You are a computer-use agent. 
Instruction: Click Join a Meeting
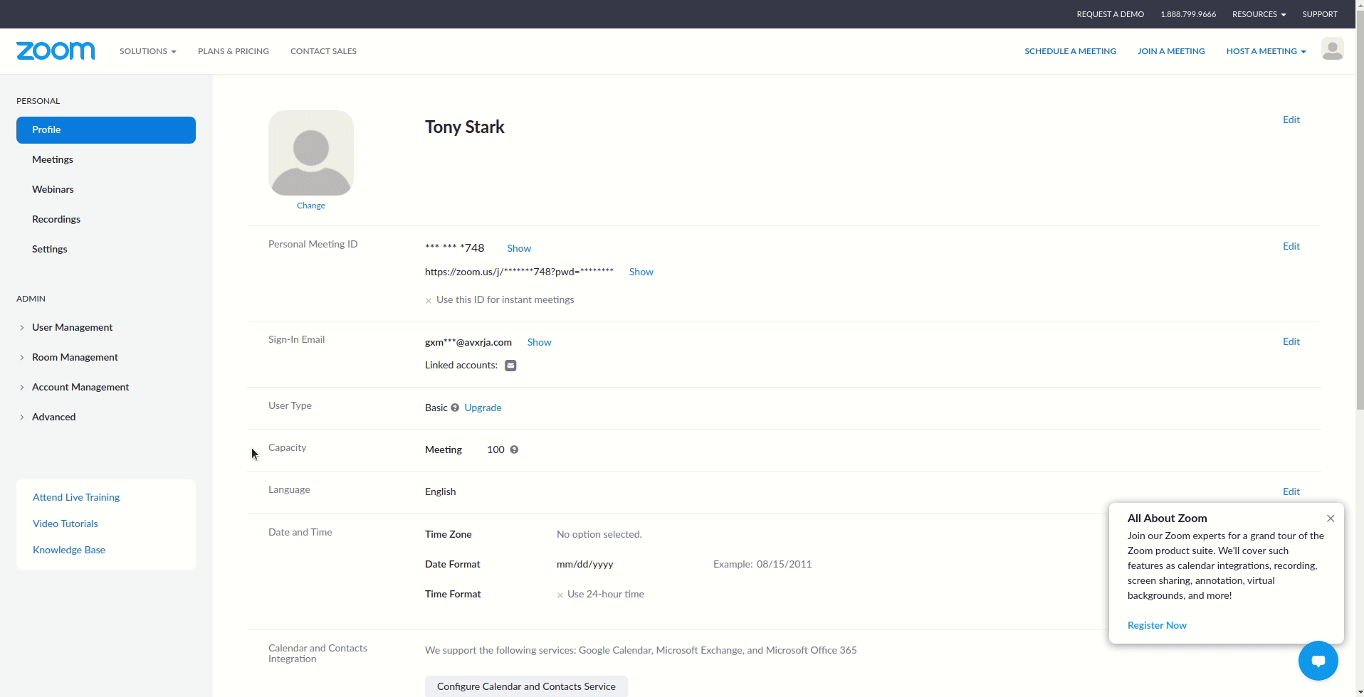click(1171, 51)
